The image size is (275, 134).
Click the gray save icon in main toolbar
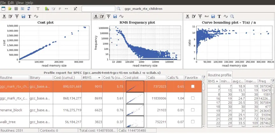[x=16, y=9]
